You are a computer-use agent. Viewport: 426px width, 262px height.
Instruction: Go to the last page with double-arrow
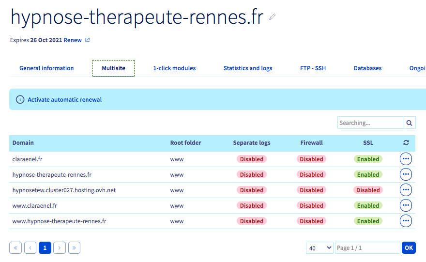[74, 248]
